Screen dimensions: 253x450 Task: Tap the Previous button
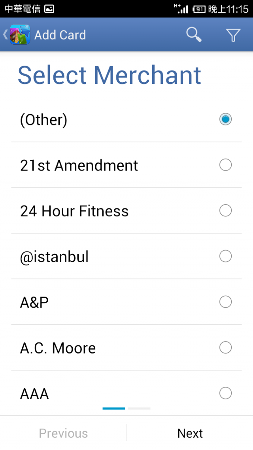point(63,433)
